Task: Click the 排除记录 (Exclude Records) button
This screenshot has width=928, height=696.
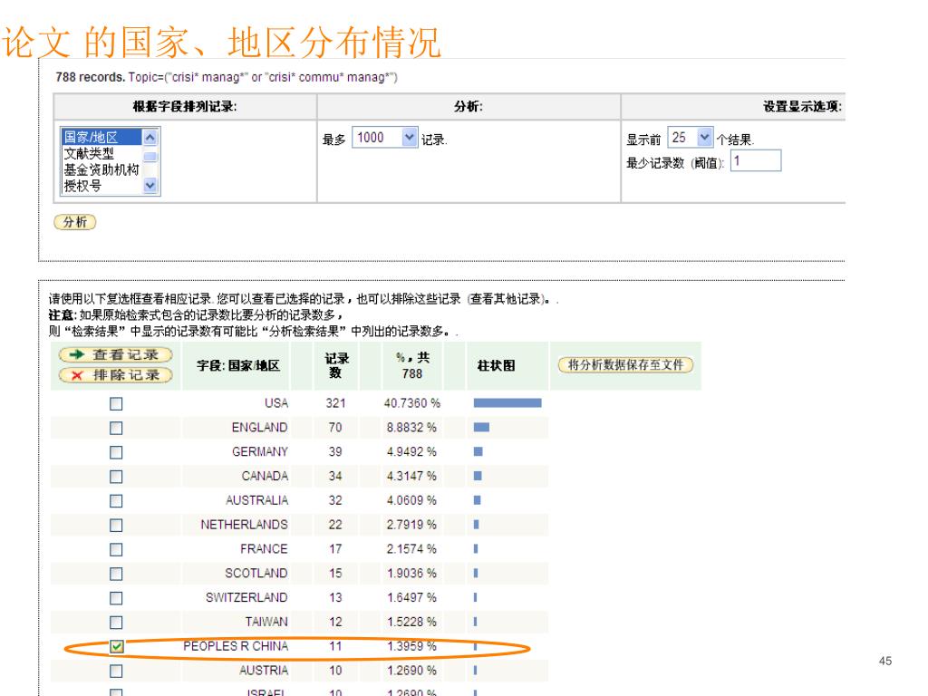Action: (115, 374)
